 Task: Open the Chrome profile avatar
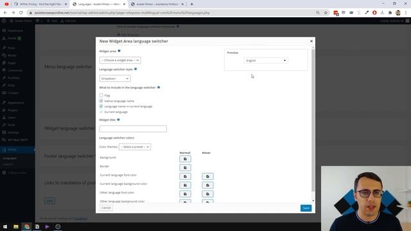pyautogui.click(x=398, y=13)
